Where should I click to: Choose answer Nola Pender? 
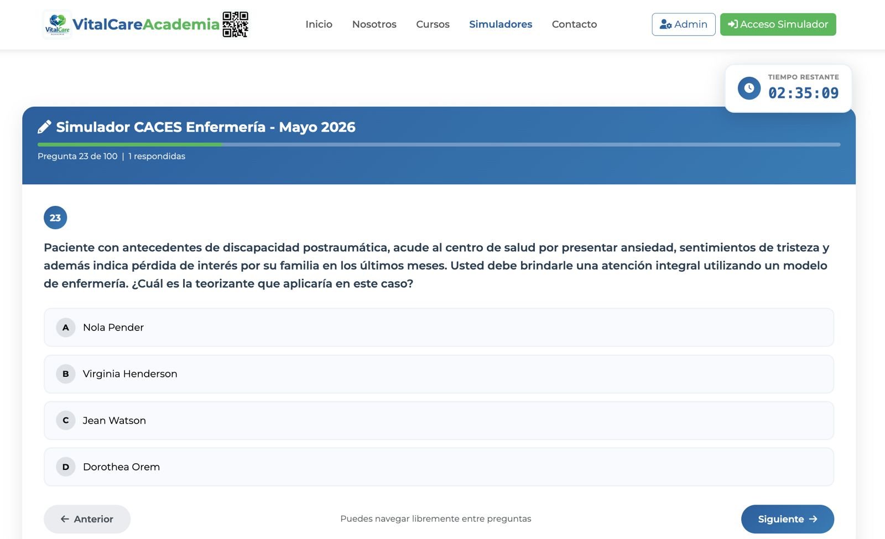439,328
